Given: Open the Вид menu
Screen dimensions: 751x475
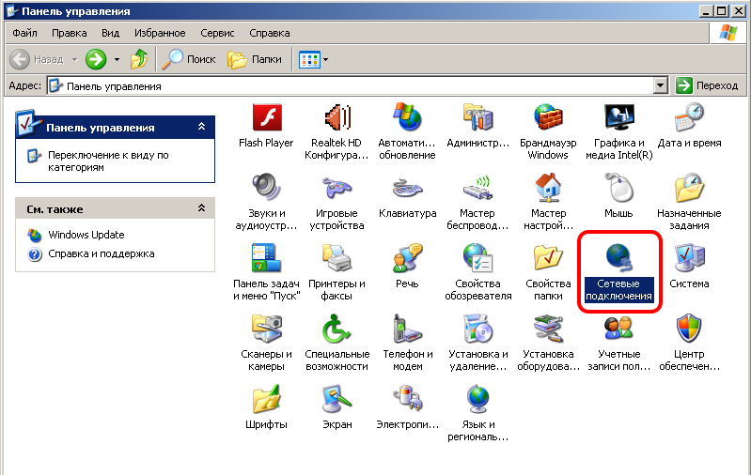Looking at the screenshot, I should tap(110, 33).
